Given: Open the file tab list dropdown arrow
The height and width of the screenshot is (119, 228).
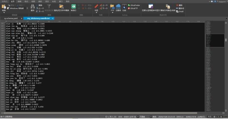Looking at the screenshot, I should coord(226,19).
